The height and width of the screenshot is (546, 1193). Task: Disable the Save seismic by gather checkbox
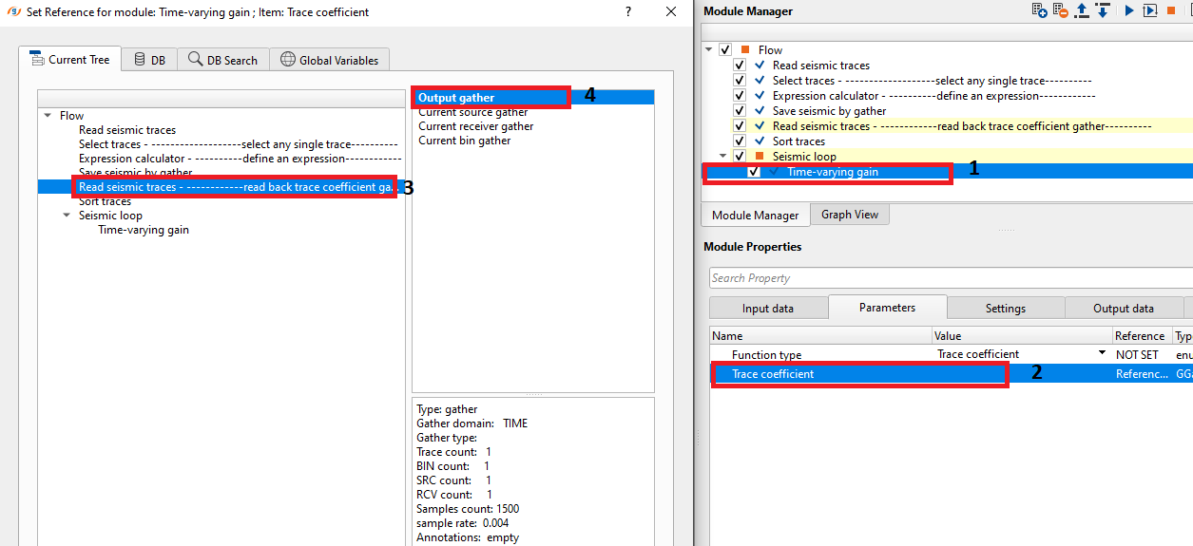click(740, 111)
